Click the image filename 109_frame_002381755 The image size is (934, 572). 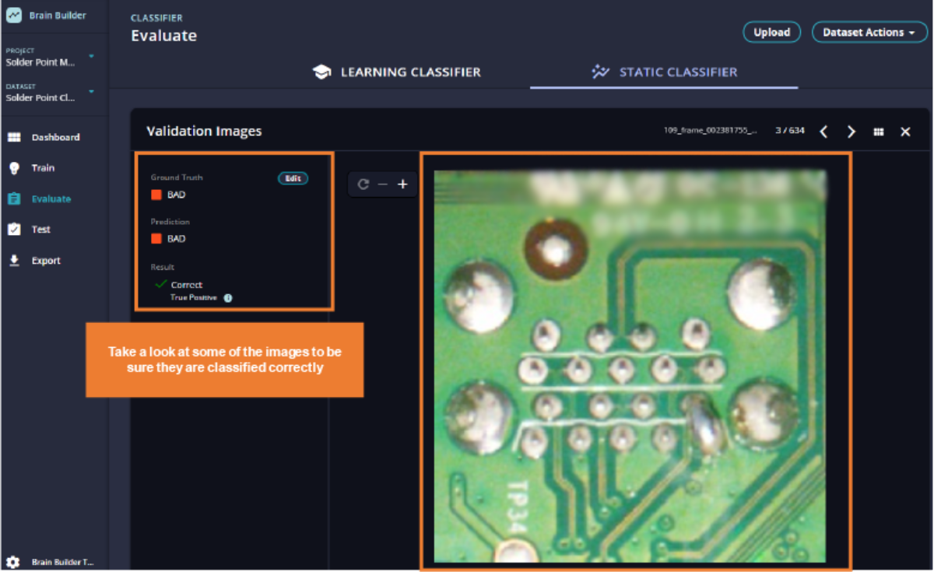710,131
